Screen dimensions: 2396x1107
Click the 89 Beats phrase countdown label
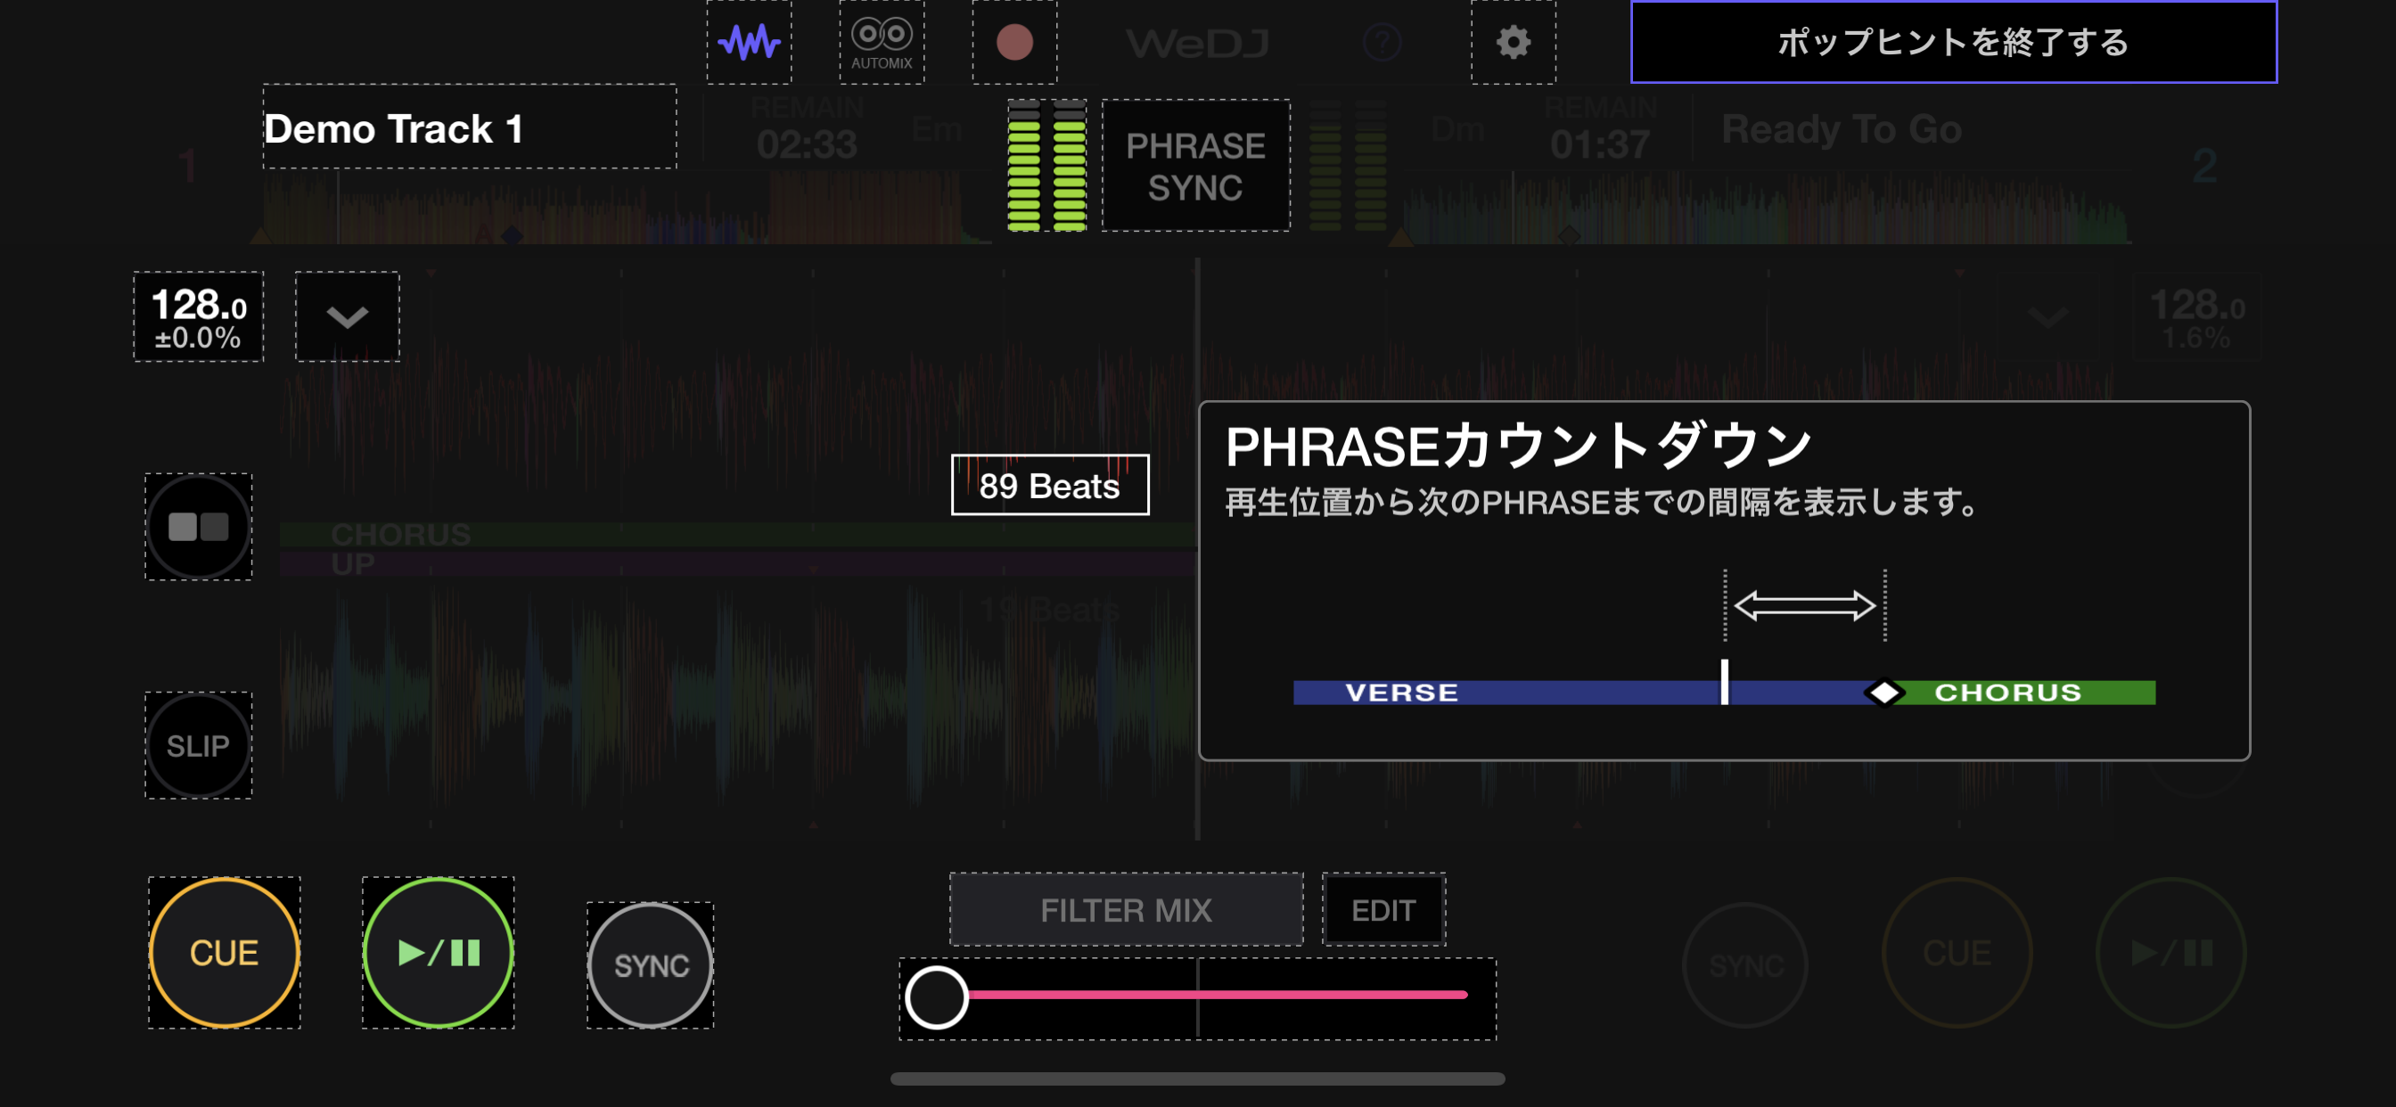[x=1049, y=485]
